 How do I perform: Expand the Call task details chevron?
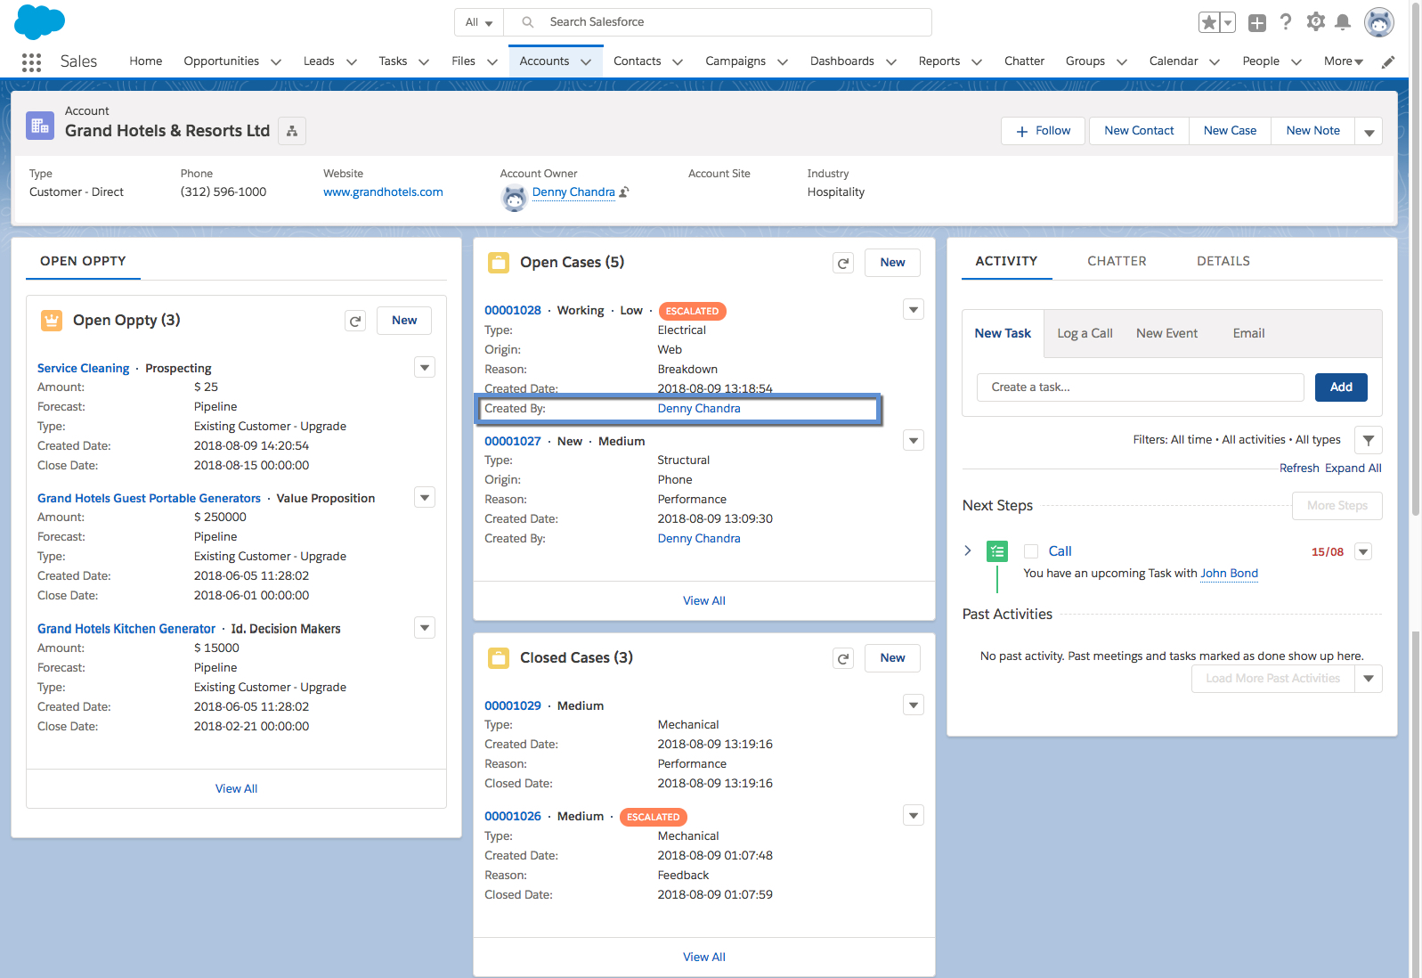tap(968, 550)
